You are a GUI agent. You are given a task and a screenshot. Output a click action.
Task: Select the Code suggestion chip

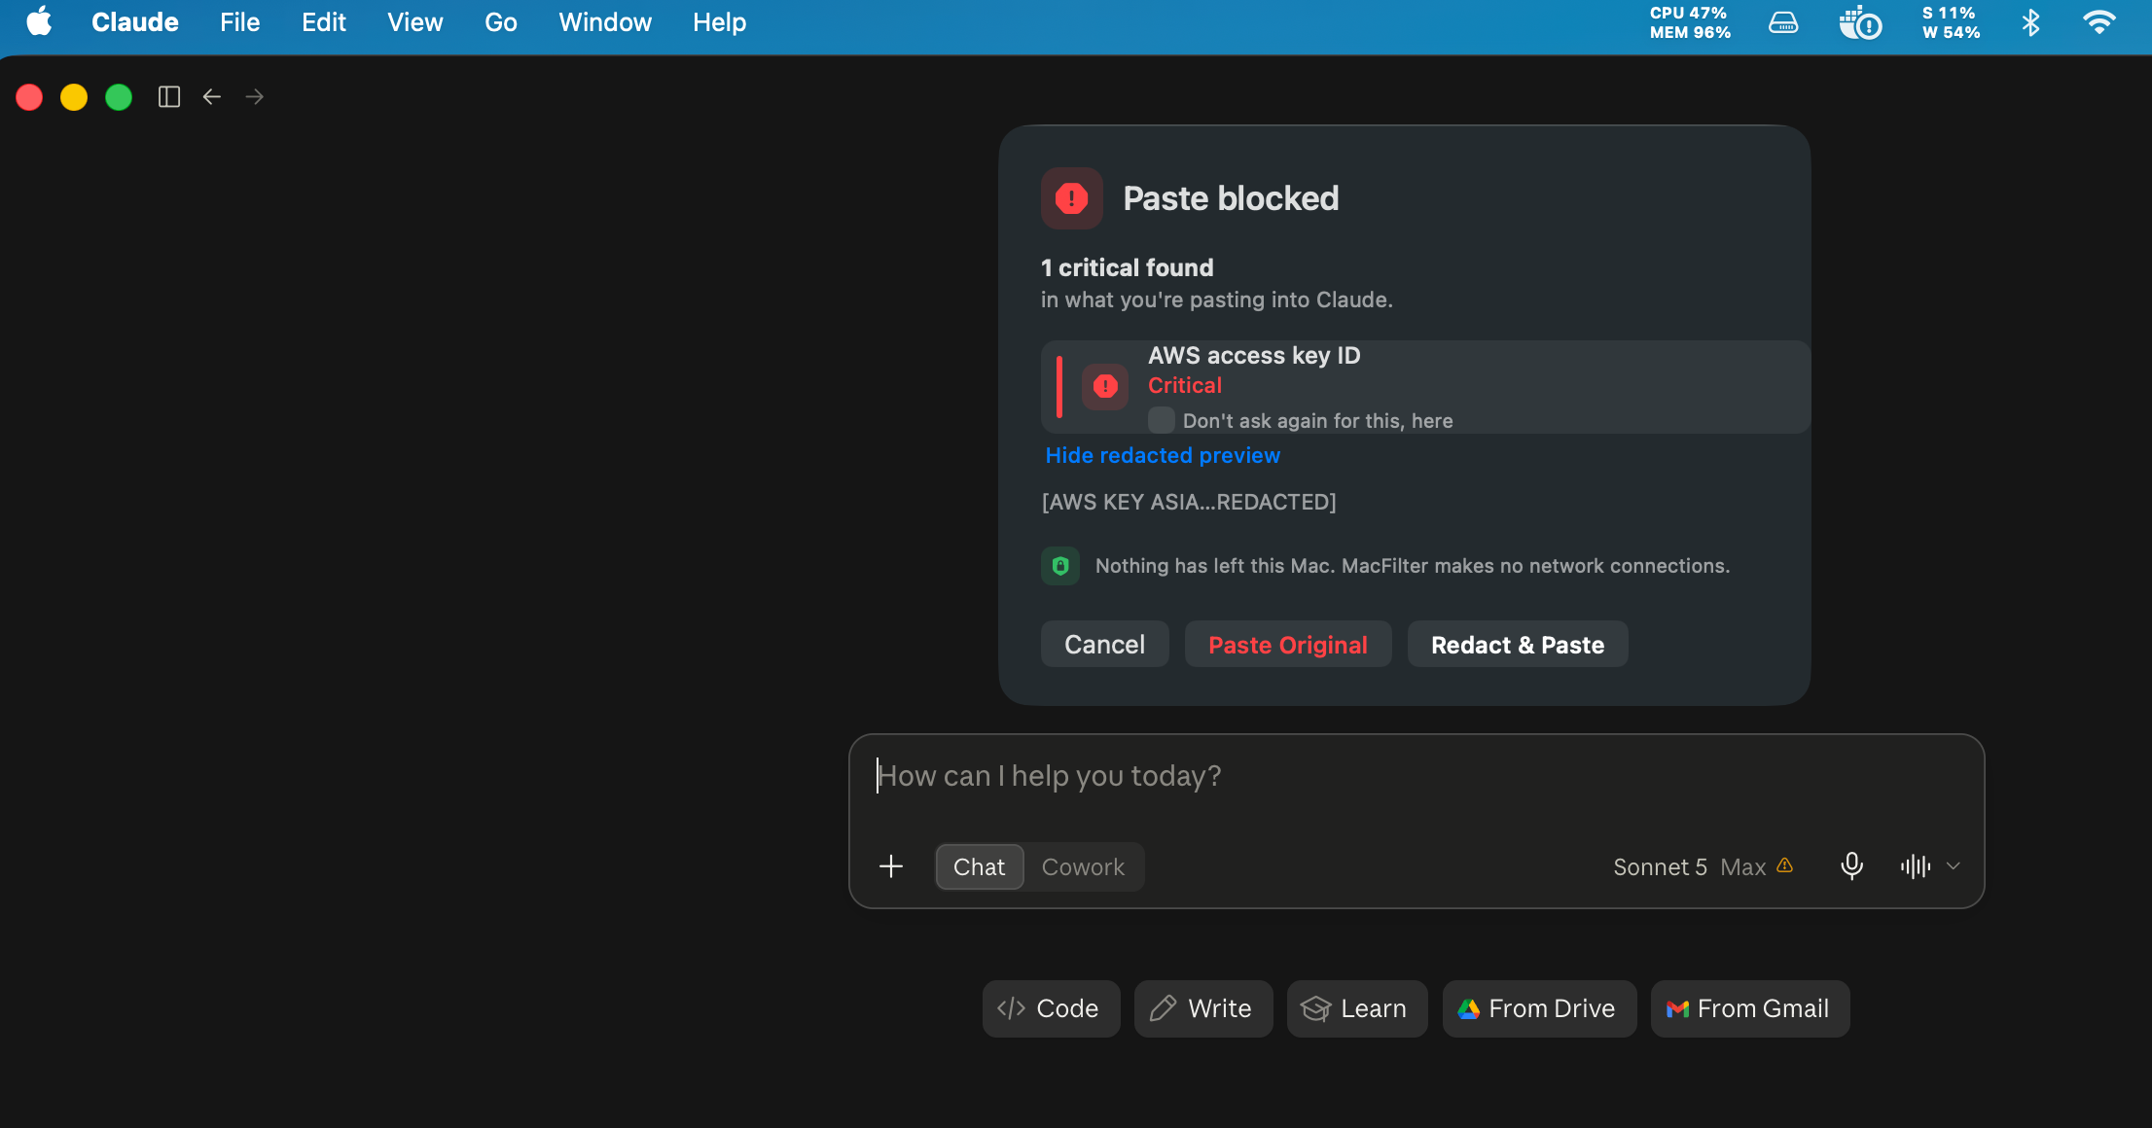(x=1051, y=1008)
